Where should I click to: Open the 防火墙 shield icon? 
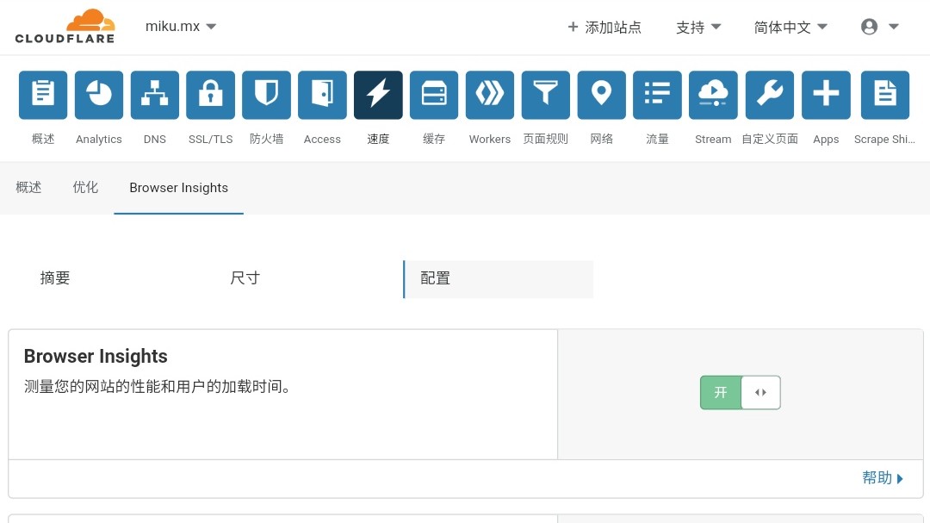(266, 95)
